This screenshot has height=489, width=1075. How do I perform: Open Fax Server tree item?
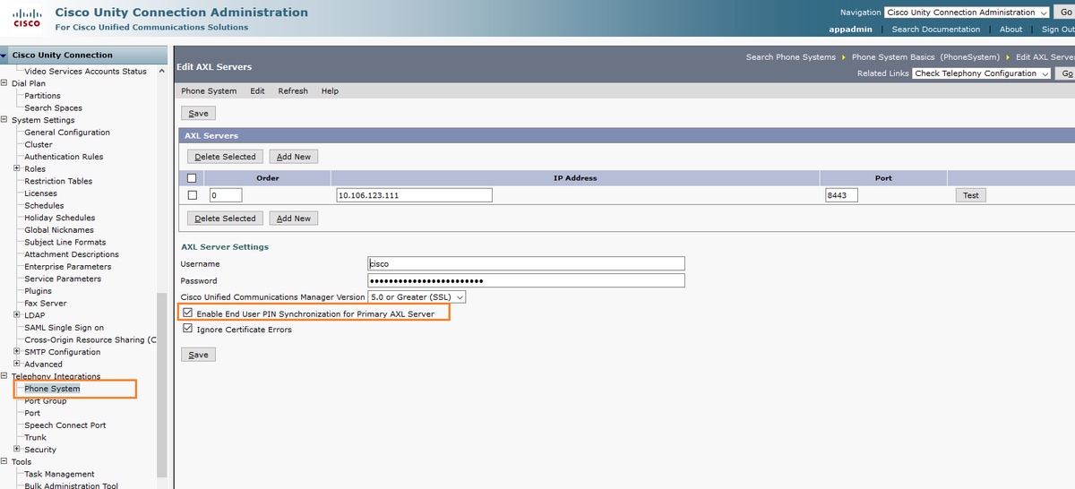(x=45, y=304)
